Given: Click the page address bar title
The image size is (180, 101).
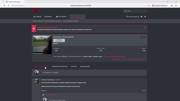Looking at the screenshot, I should pos(81,6).
